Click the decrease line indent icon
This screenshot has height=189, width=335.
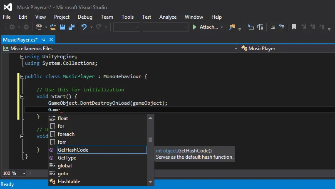coord(251,27)
